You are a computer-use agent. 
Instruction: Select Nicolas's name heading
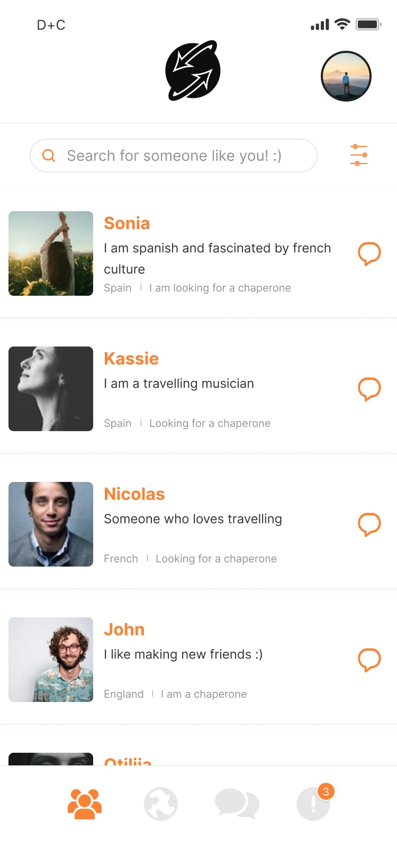[x=134, y=494]
